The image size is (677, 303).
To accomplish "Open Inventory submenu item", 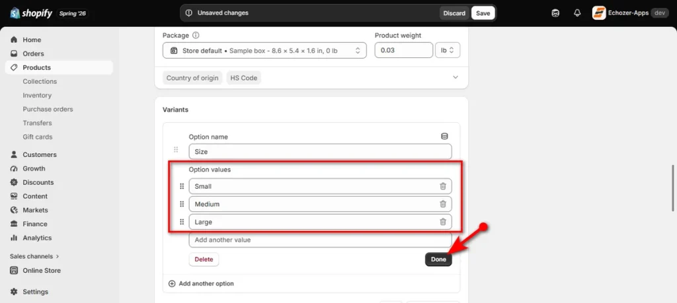I will tap(37, 95).
